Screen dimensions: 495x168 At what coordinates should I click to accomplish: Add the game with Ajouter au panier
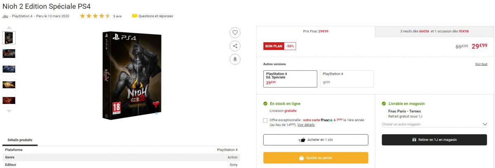316,158
